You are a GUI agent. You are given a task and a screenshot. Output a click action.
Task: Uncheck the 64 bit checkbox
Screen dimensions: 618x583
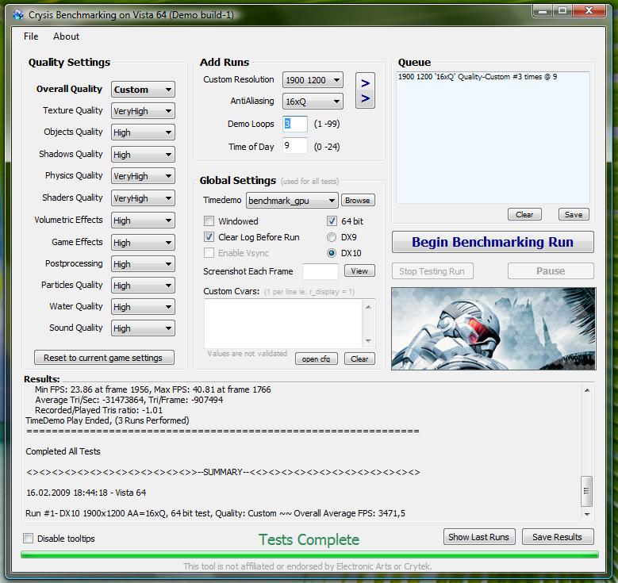pyautogui.click(x=332, y=221)
